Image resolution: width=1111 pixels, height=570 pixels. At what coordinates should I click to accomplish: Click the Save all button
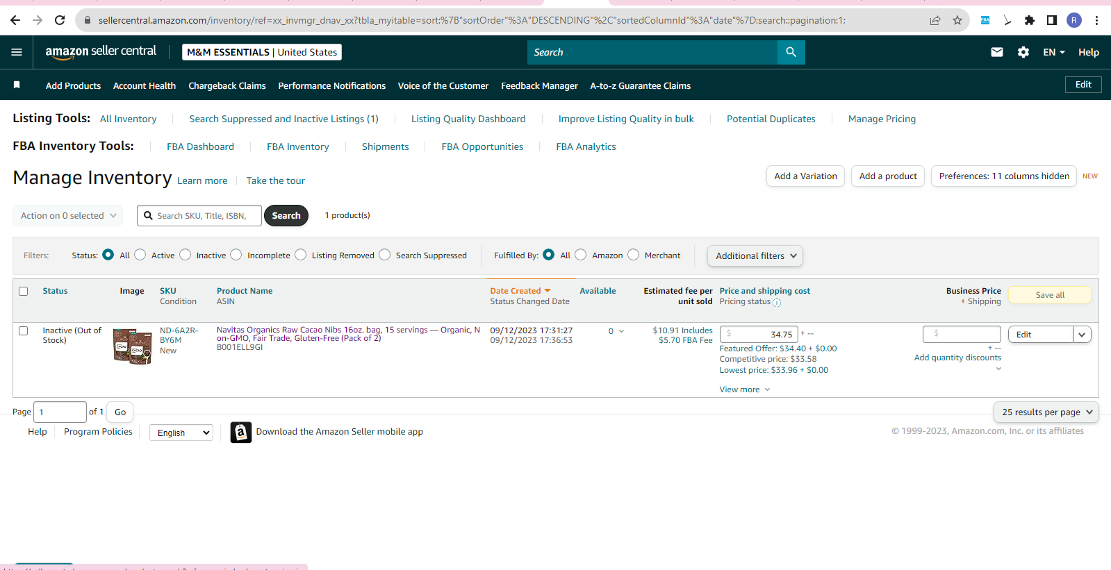pyautogui.click(x=1050, y=295)
